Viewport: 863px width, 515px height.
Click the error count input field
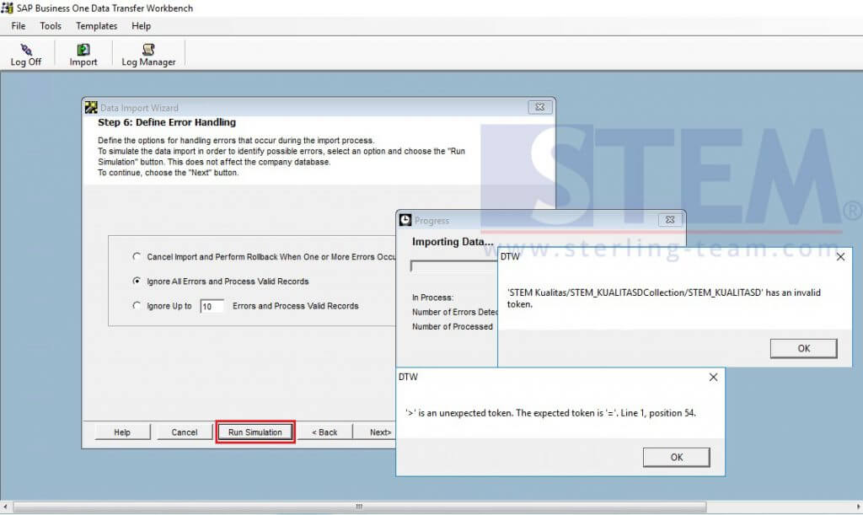[x=211, y=306]
